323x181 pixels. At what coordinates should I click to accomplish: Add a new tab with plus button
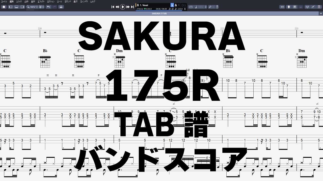click(321, 13)
